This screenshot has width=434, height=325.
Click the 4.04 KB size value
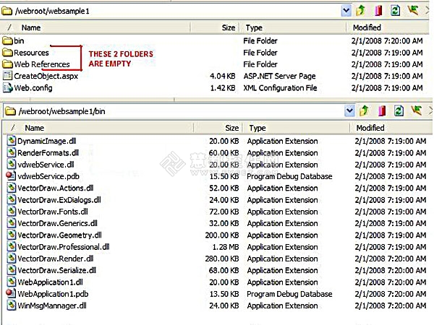(x=223, y=76)
